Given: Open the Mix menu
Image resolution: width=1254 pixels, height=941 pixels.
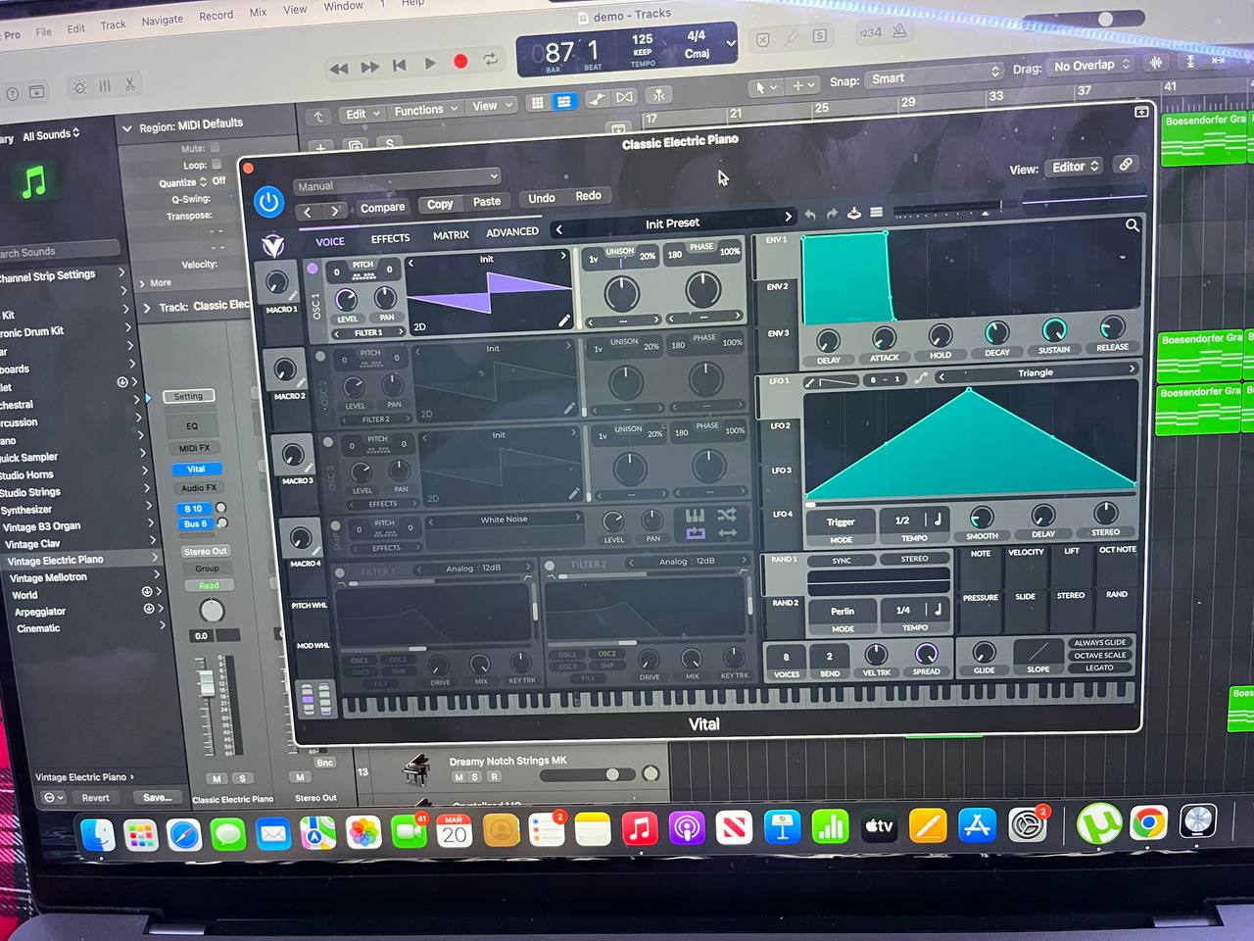Looking at the screenshot, I should (x=258, y=12).
